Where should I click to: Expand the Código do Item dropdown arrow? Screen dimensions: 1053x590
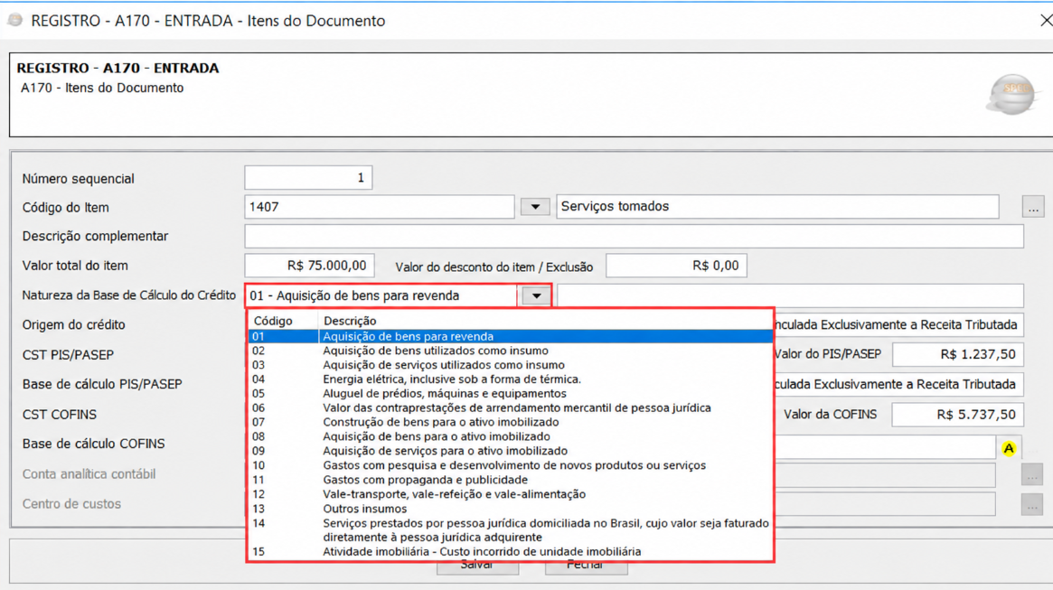coord(535,207)
